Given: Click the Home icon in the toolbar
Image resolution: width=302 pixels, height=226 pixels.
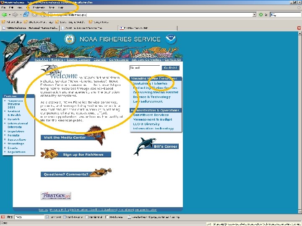Looking at the screenshot, I should click(43, 14).
